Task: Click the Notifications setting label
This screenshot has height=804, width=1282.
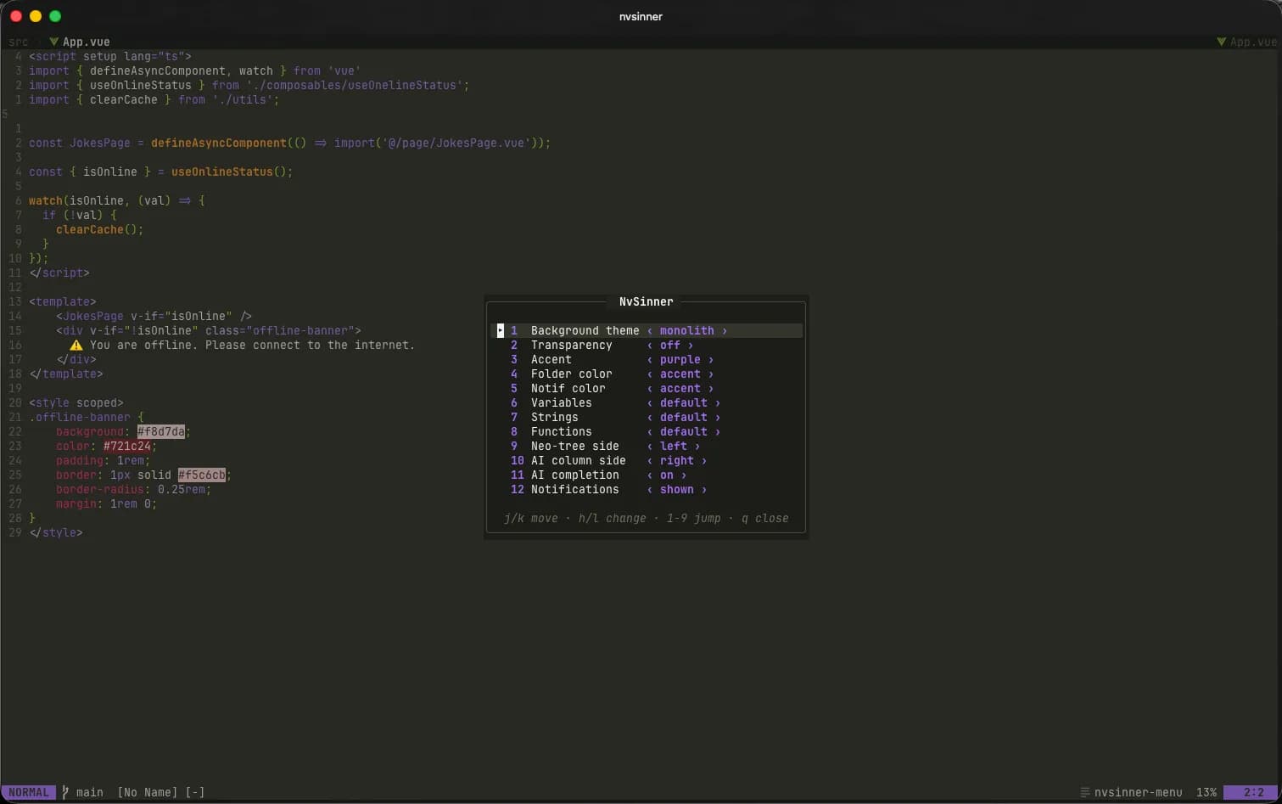Action: pos(575,490)
